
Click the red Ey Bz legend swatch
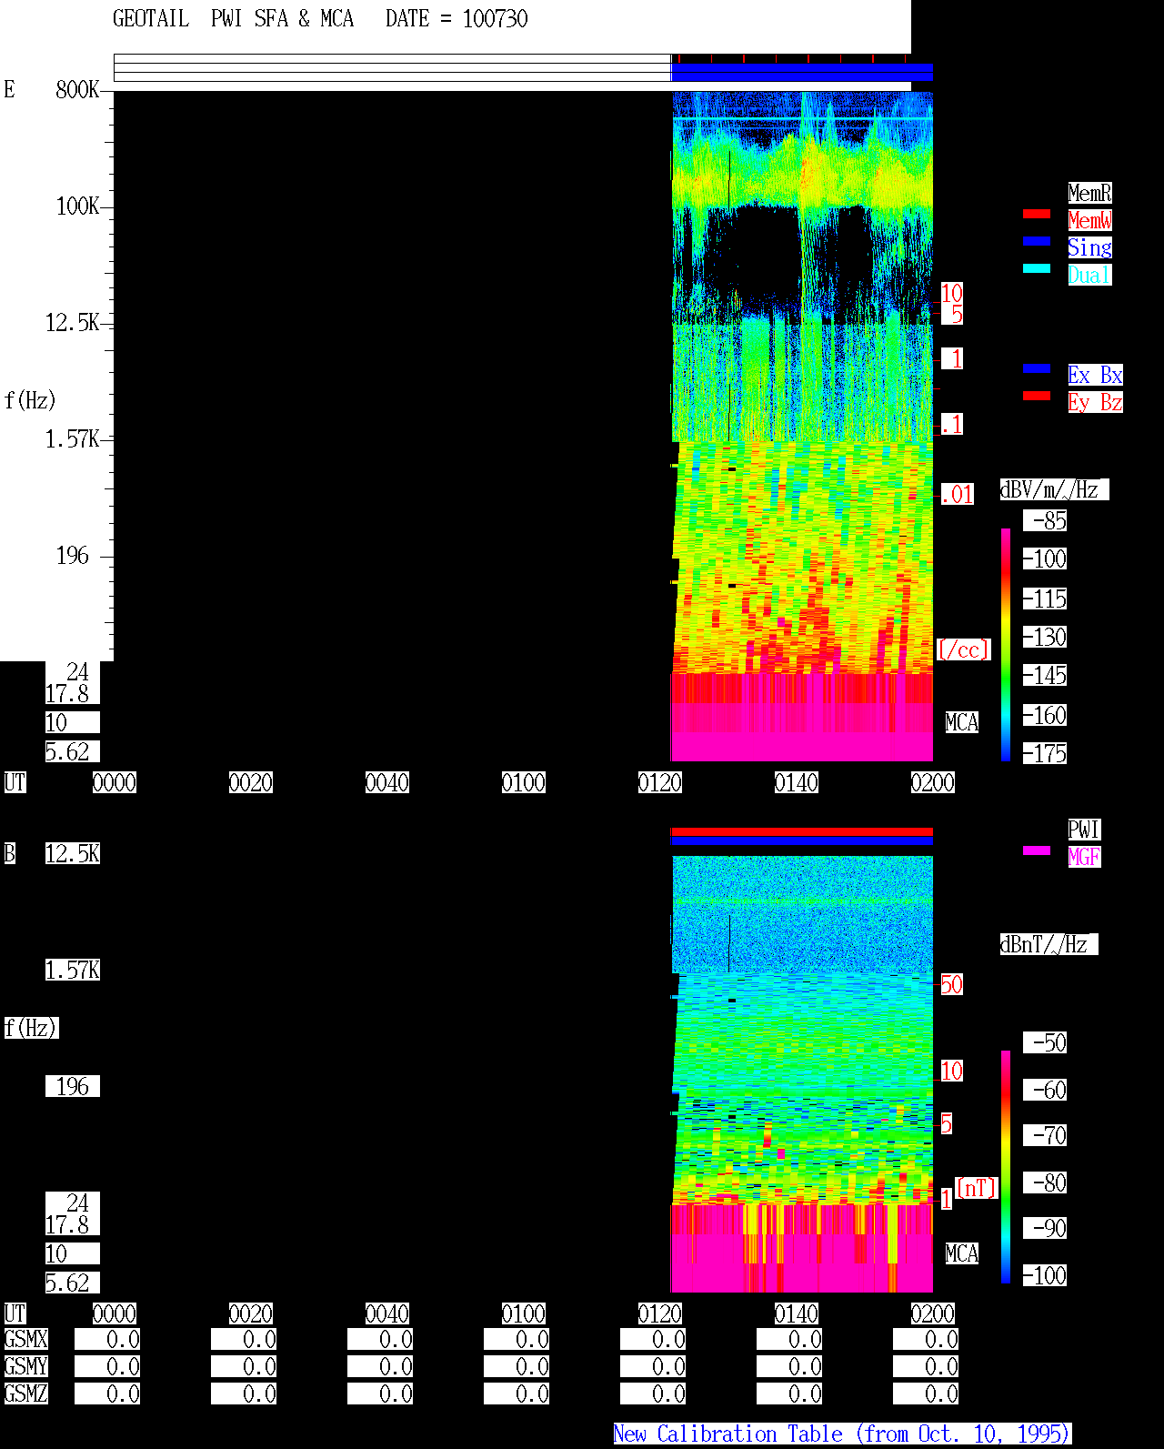pyautogui.click(x=1037, y=396)
